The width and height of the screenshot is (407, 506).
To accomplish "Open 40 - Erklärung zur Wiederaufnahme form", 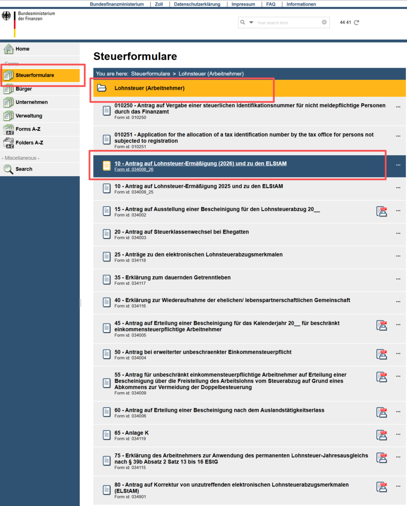I will click(232, 300).
